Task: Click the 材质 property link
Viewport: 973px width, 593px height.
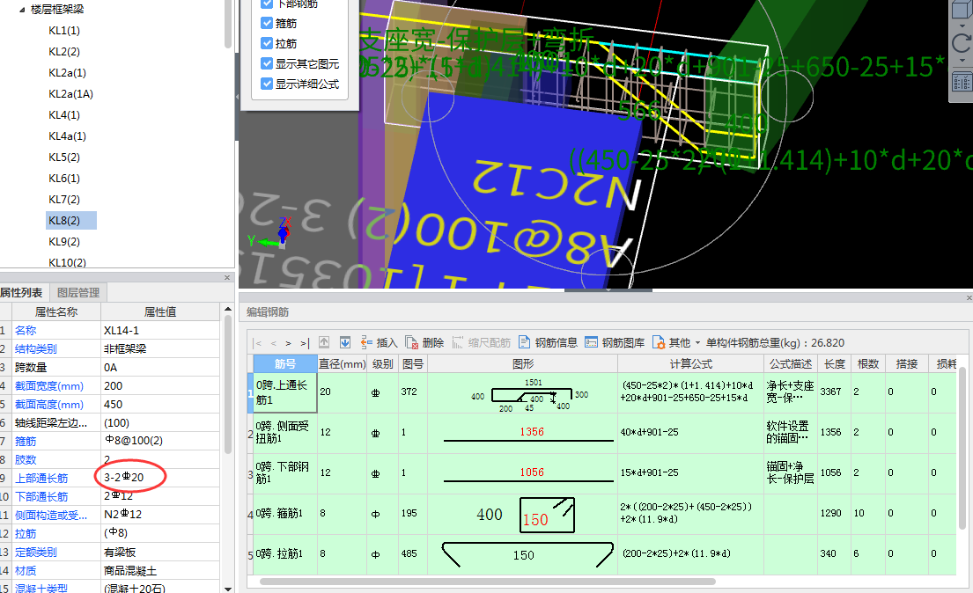Action: tap(26, 571)
